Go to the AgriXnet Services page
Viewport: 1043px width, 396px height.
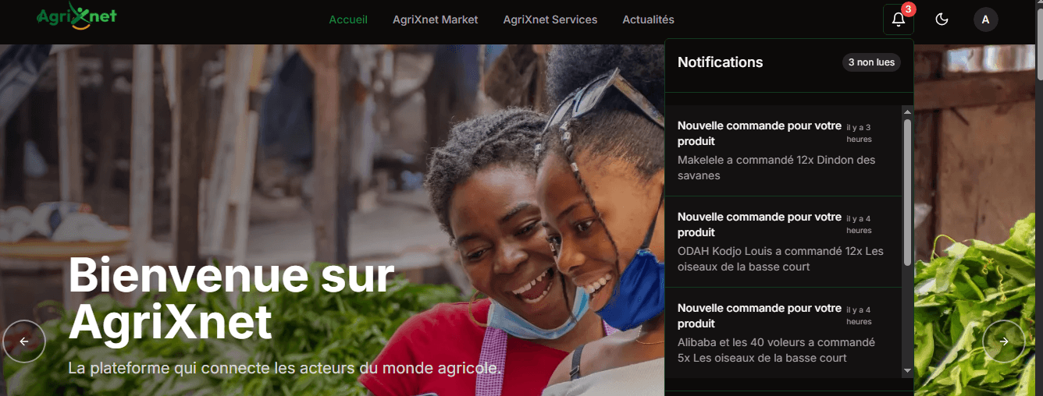550,19
